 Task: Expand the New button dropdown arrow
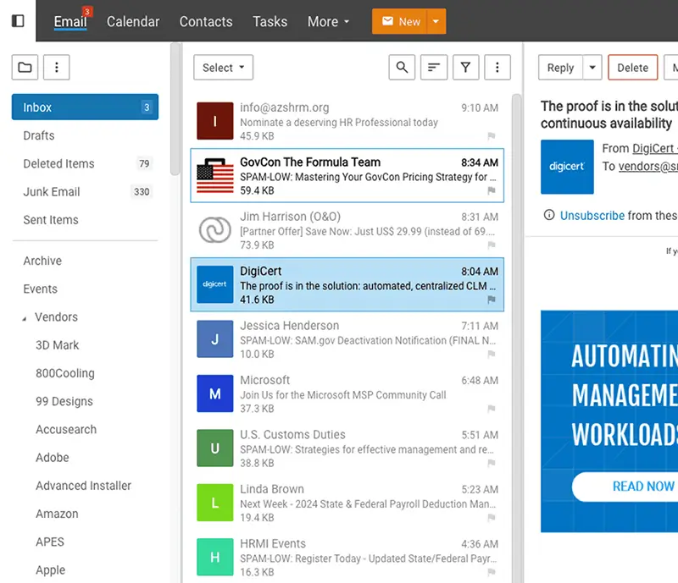click(436, 21)
